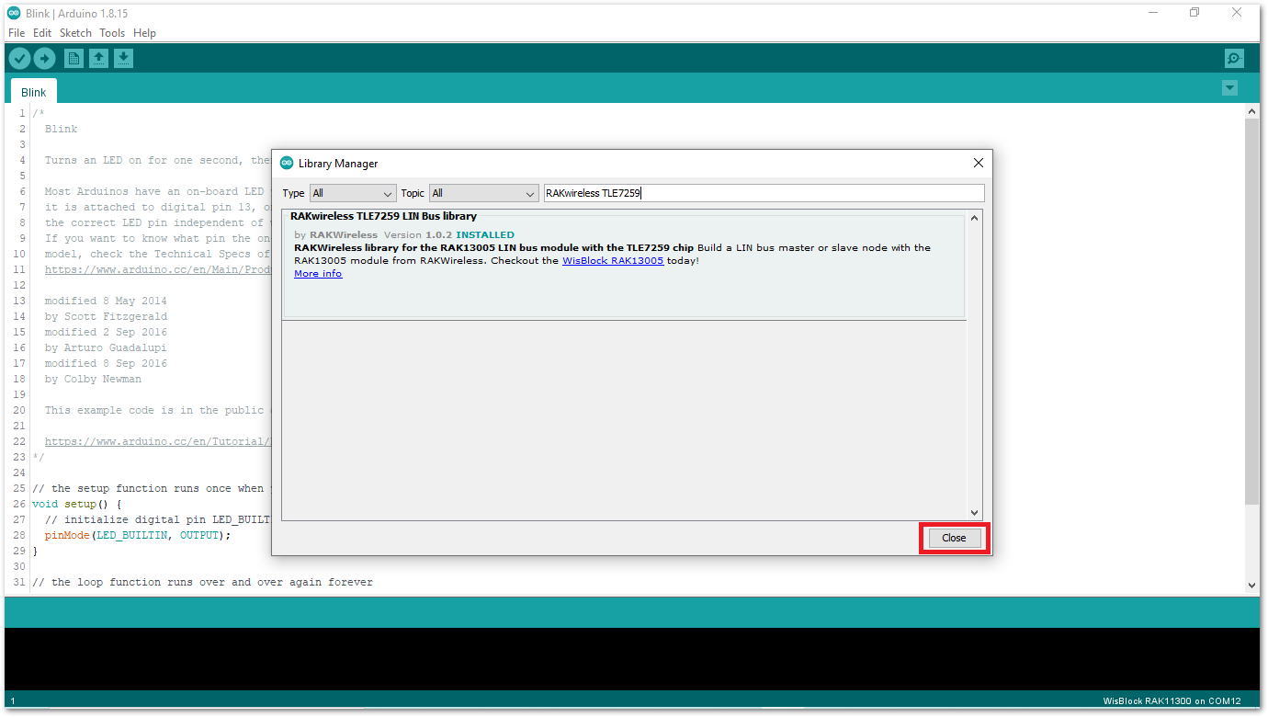Click the 'pinMode(LED_BUILTIN, OUTPUT);' code line
Screen dimensions: 1268x717
(138, 535)
